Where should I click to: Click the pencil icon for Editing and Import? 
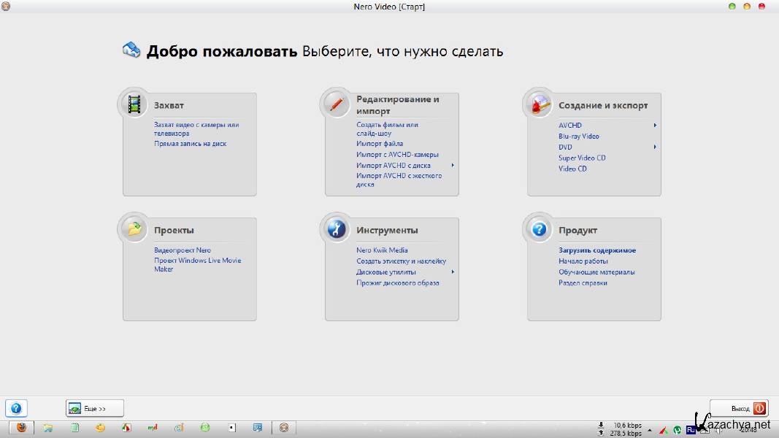(336, 105)
